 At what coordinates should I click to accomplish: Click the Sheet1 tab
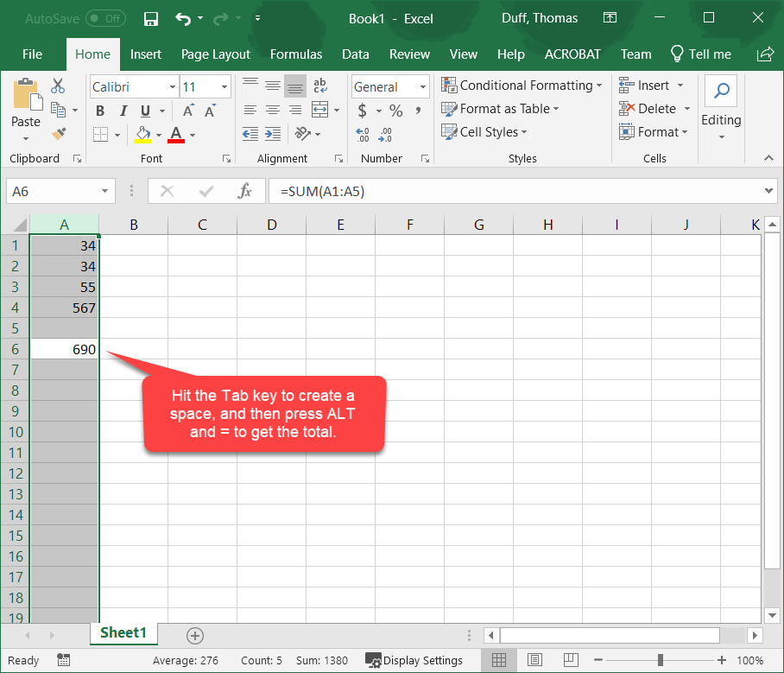tap(123, 632)
